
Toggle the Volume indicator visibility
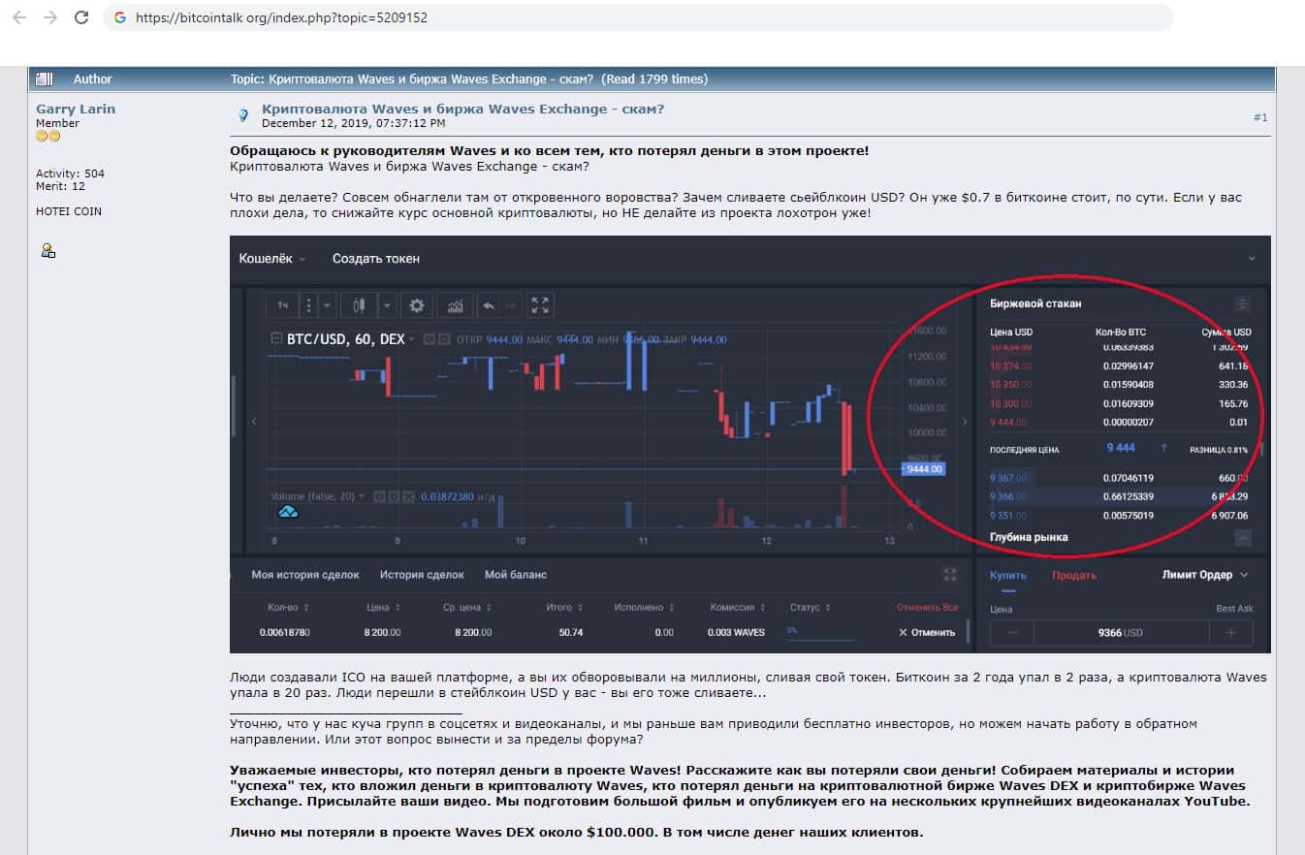pos(379,496)
